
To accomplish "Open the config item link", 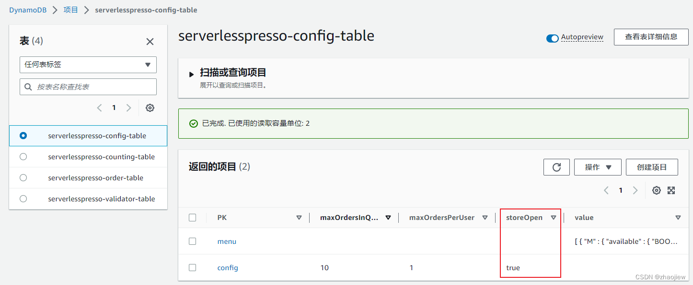I will (228, 268).
